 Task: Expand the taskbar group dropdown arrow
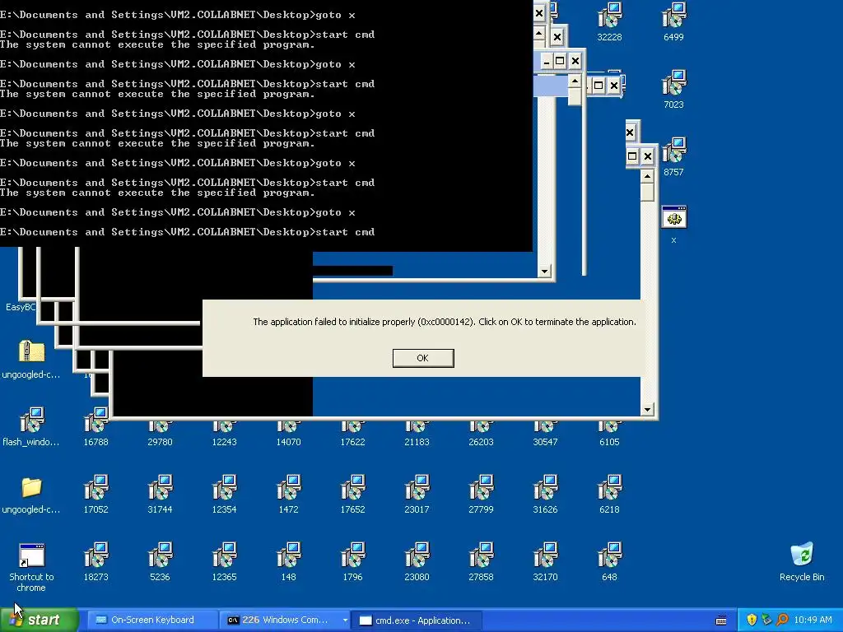point(345,620)
